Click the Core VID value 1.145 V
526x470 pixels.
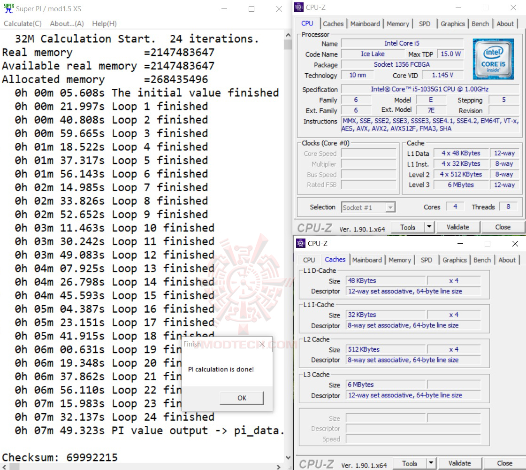click(442, 75)
